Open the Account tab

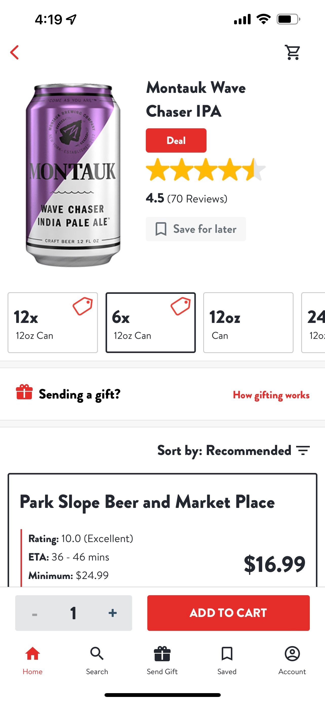pyautogui.click(x=292, y=660)
